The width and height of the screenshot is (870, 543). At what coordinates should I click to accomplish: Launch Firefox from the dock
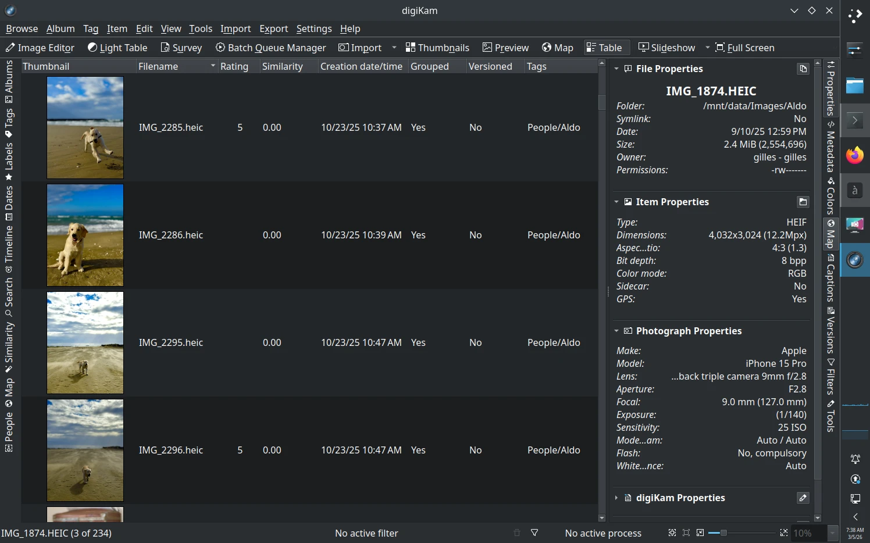point(854,155)
